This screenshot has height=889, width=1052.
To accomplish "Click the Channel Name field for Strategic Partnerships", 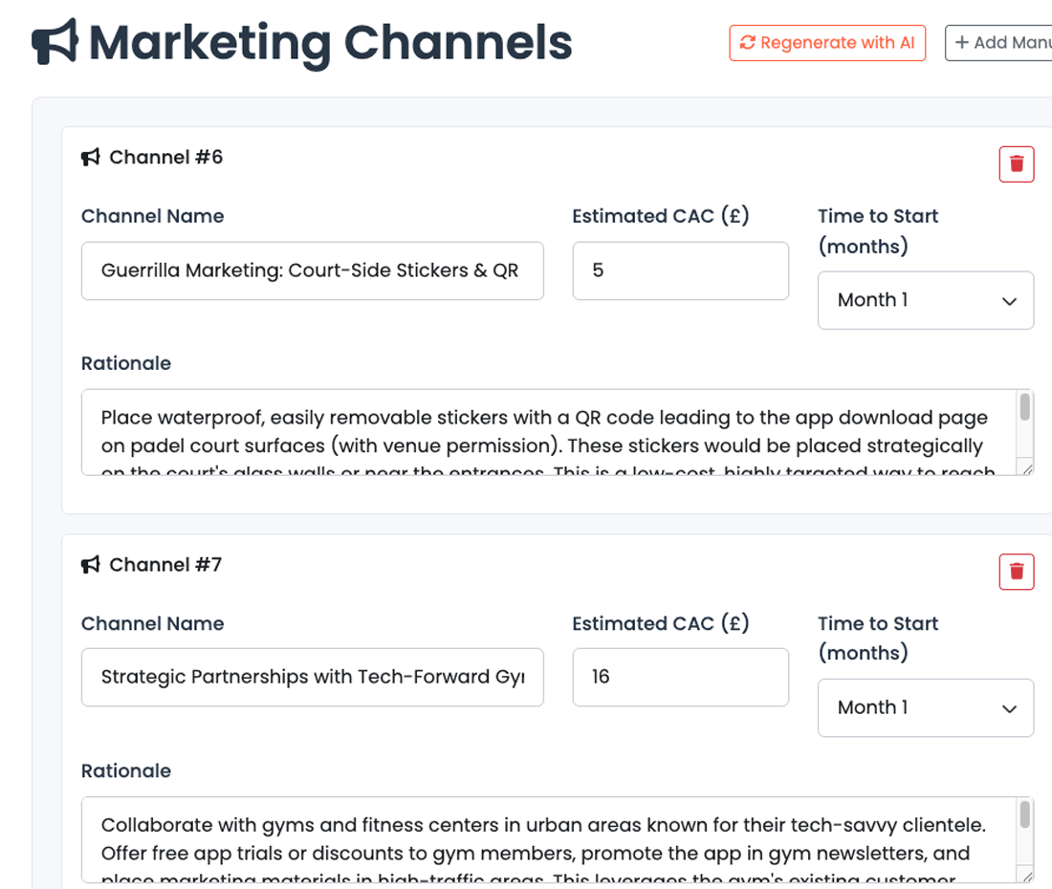I will pos(313,677).
